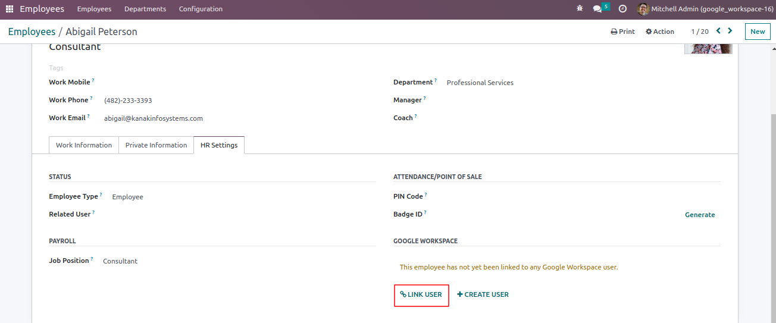This screenshot has width=776, height=323.
Task: Open the conversations messages icon
Action: [598, 9]
